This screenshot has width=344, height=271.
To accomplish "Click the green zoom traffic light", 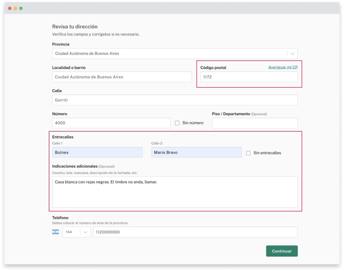I will tap(21, 8).
